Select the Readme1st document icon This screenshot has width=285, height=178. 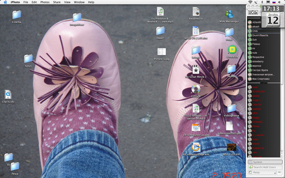click(x=195, y=12)
